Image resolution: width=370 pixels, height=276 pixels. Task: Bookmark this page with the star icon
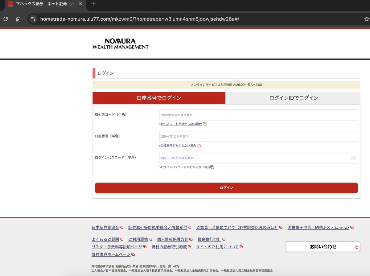point(366,19)
